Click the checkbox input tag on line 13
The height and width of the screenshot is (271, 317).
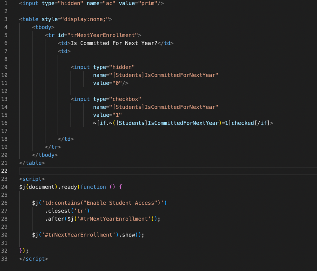[x=80, y=99]
